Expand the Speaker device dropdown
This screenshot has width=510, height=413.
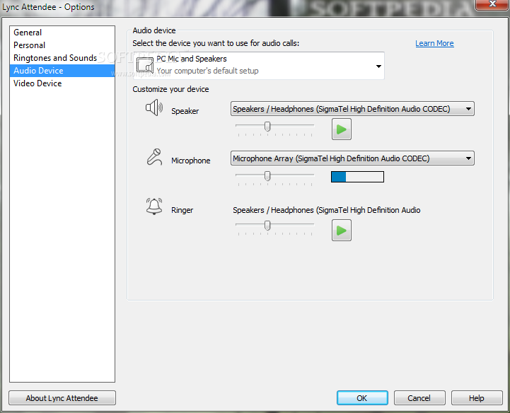pos(352,109)
